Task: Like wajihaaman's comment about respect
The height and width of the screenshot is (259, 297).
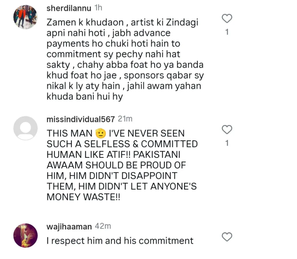Action: tap(227, 237)
